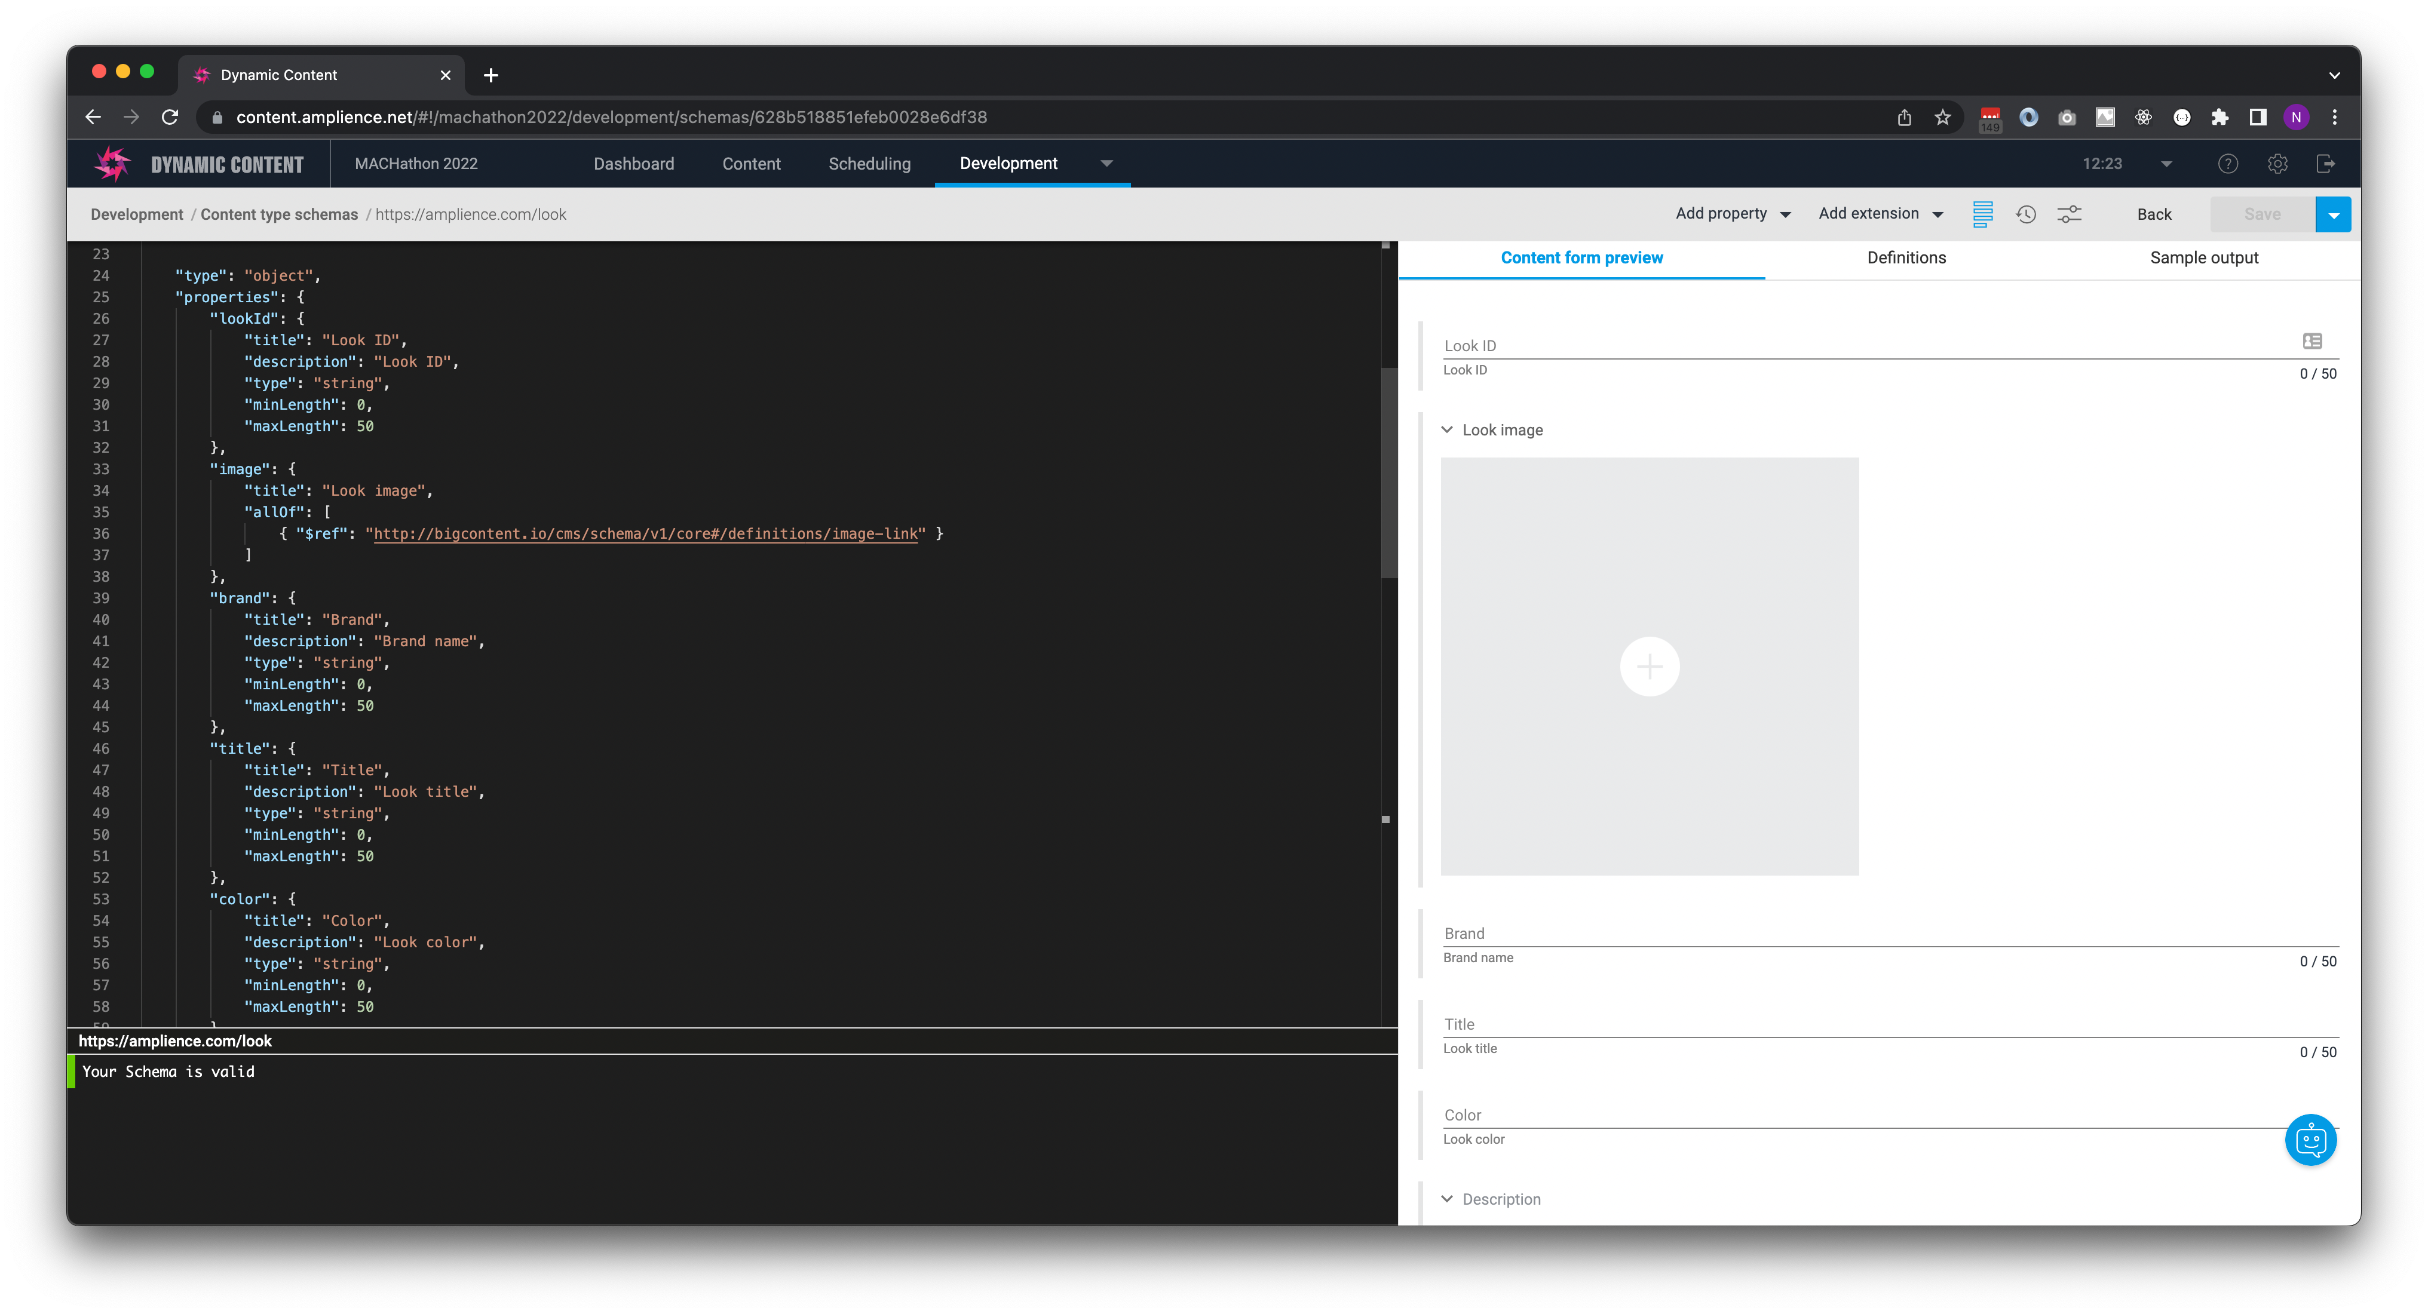
Task: Open the React DevTools browser extension icon
Action: click(2142, 117)
